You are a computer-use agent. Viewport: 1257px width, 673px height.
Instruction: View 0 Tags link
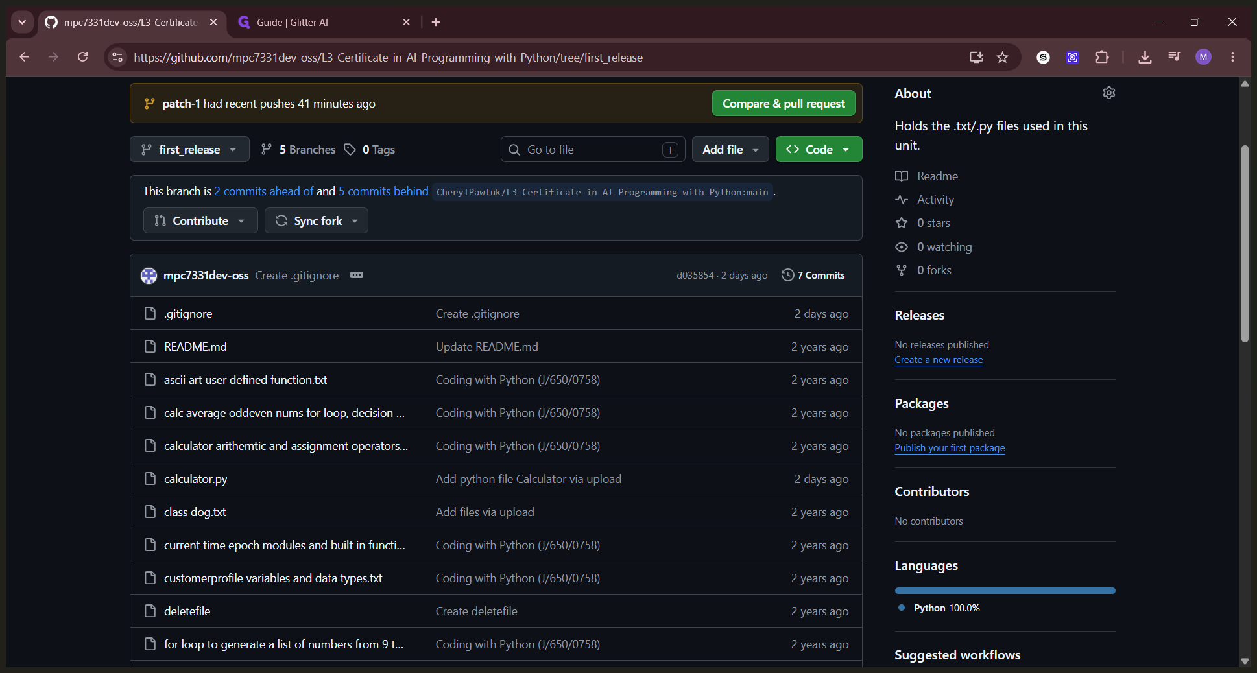[x=370, y=150]
